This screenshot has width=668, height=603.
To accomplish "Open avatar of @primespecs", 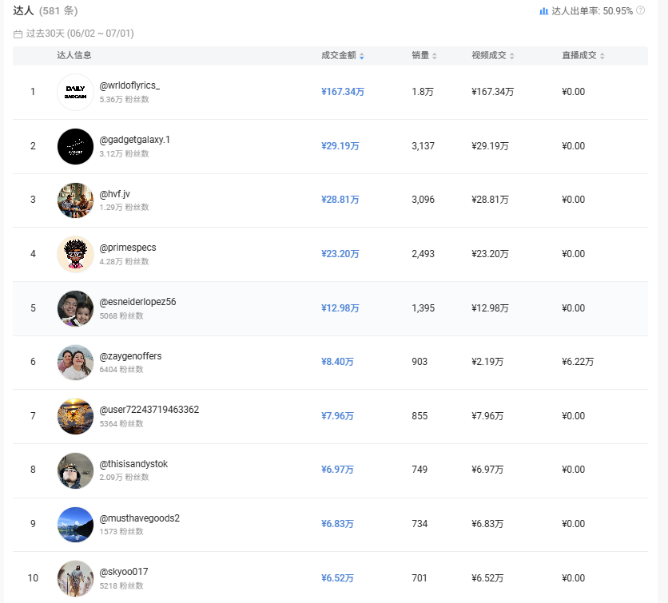I will pyautogui.click(x=75, y=254).
